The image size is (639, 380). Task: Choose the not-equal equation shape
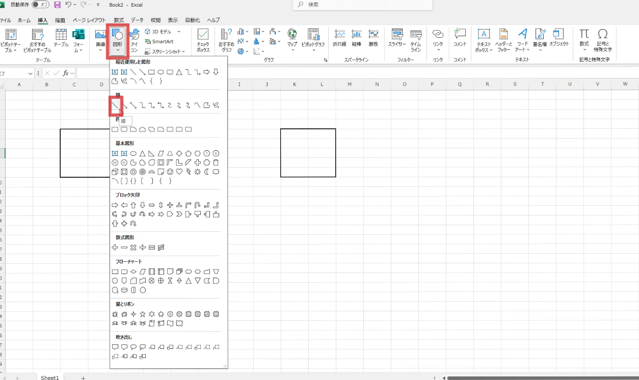pos(161,248)
